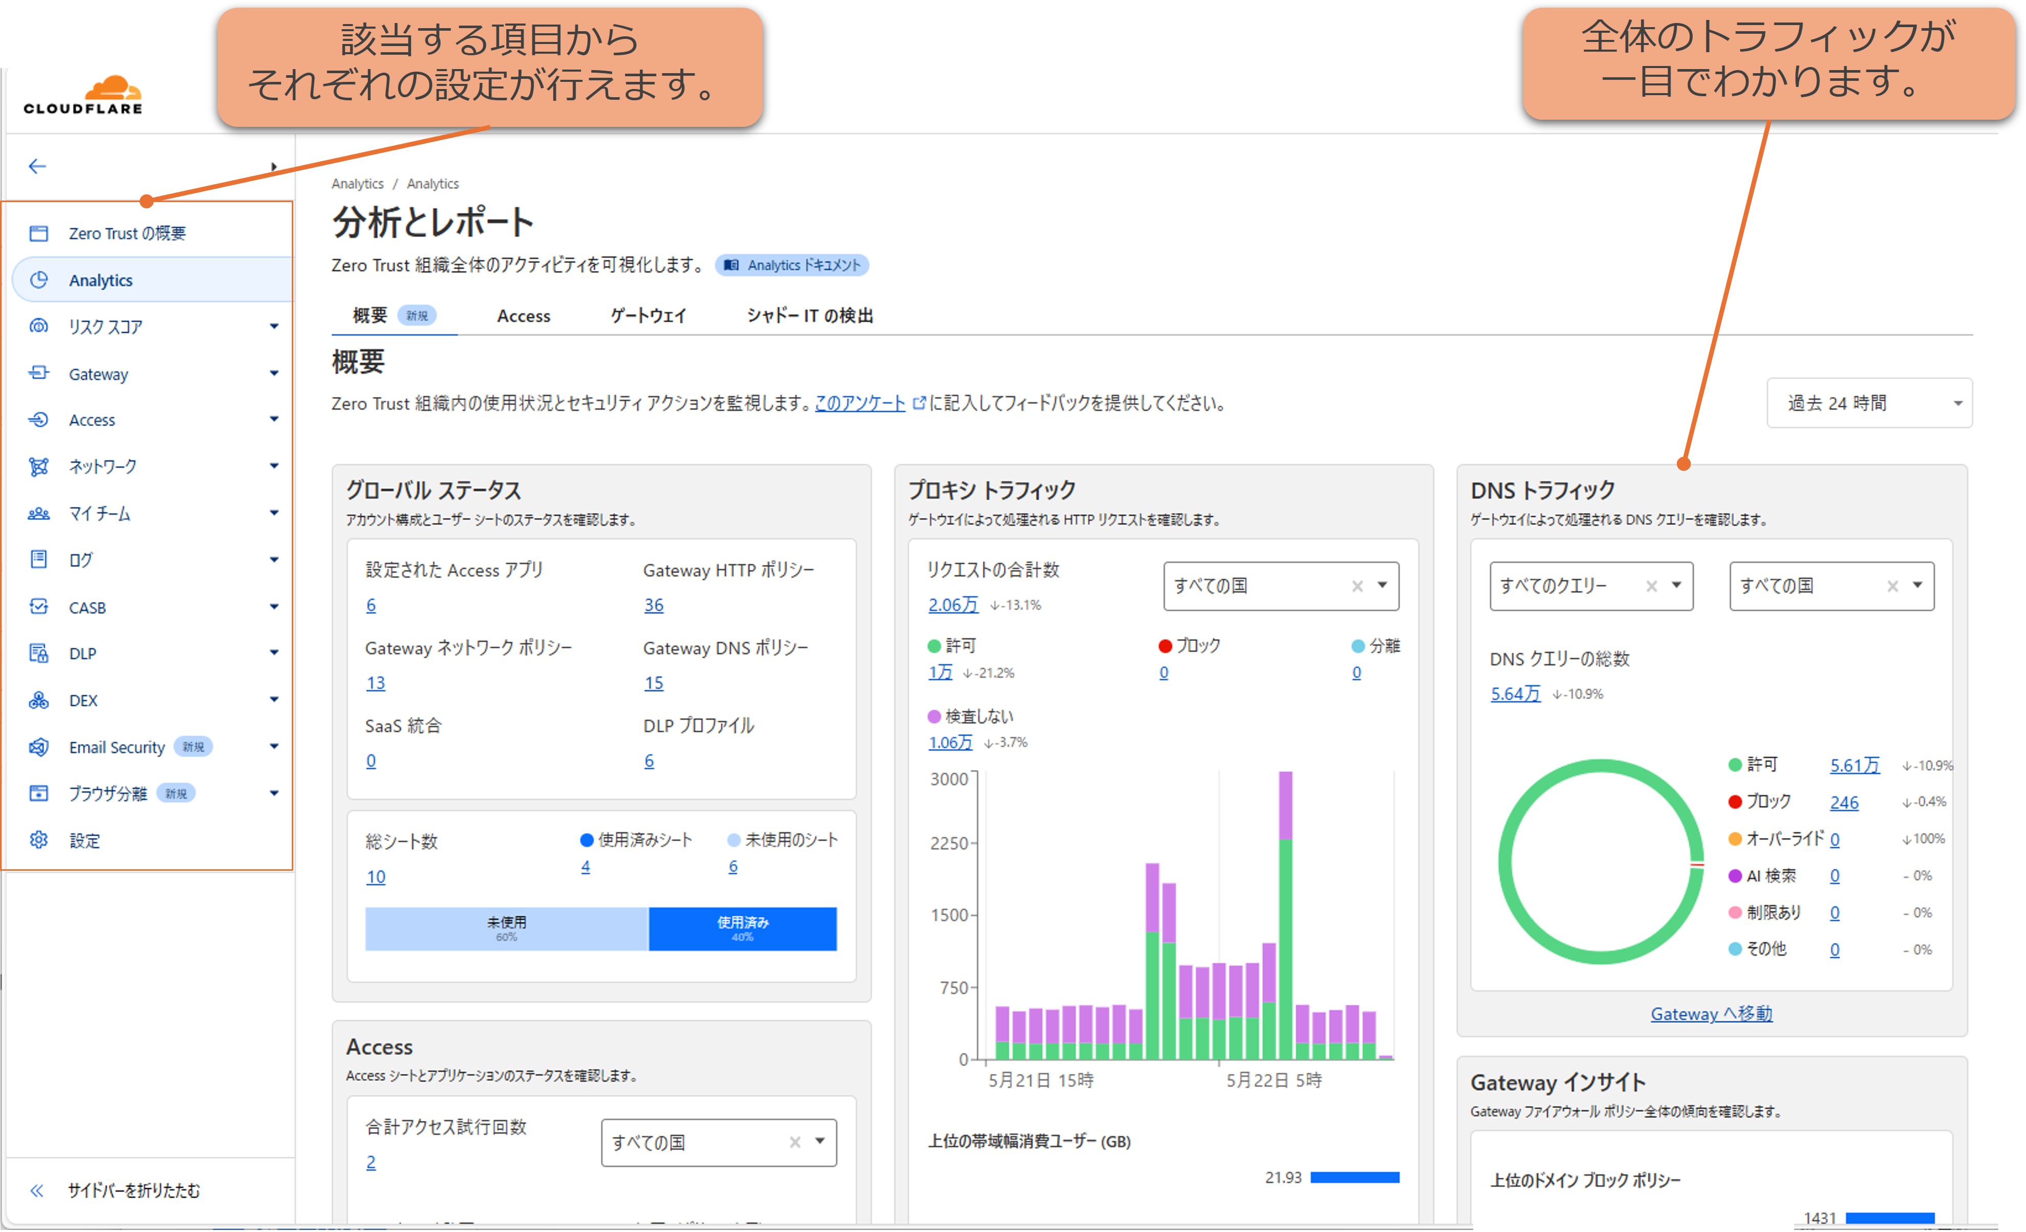2026x1232 pixels.
Task: Click the Gateway sidebar icon
Action: (x=38, y=373)
